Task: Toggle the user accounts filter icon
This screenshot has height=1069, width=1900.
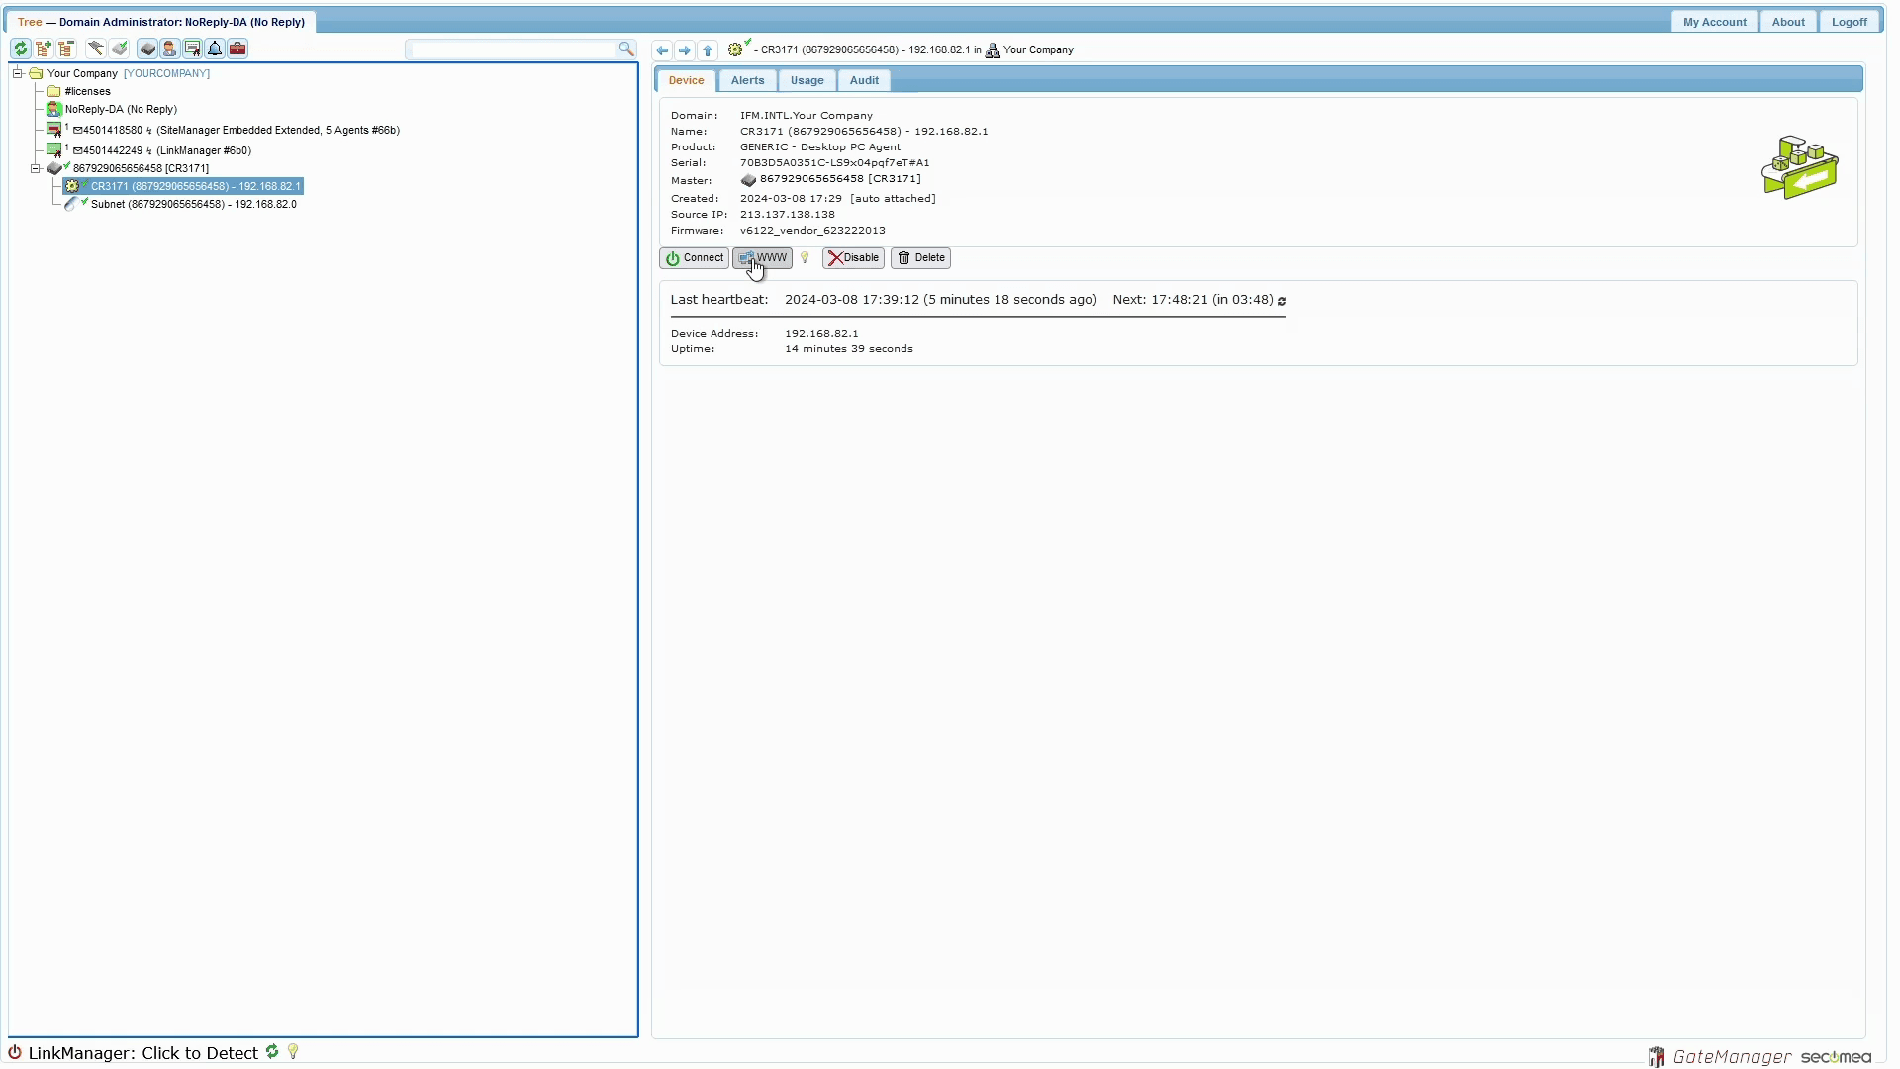Action: 170,49
